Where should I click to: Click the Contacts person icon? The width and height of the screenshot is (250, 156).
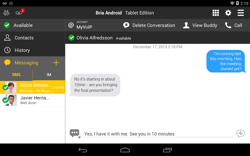(7, 38)
